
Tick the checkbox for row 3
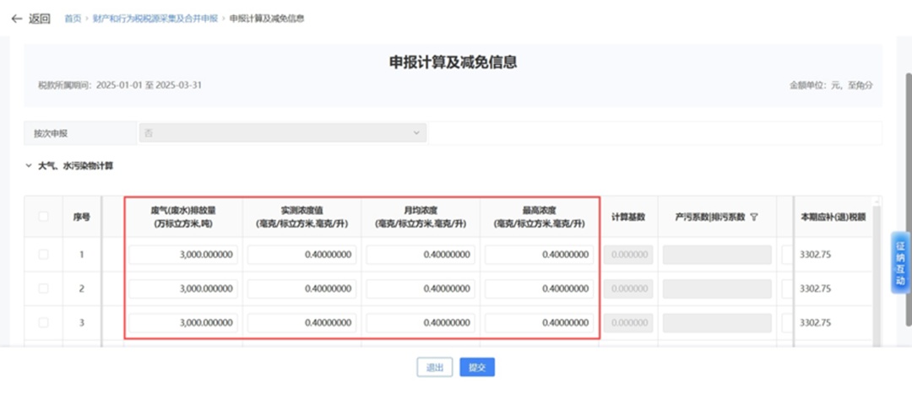click(43, 322)
